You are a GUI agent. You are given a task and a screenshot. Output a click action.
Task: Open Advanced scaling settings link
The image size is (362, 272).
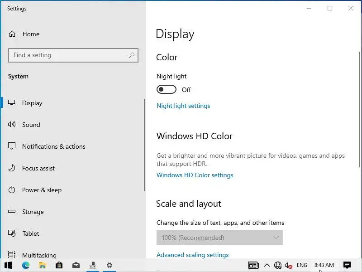coord(193,255)
